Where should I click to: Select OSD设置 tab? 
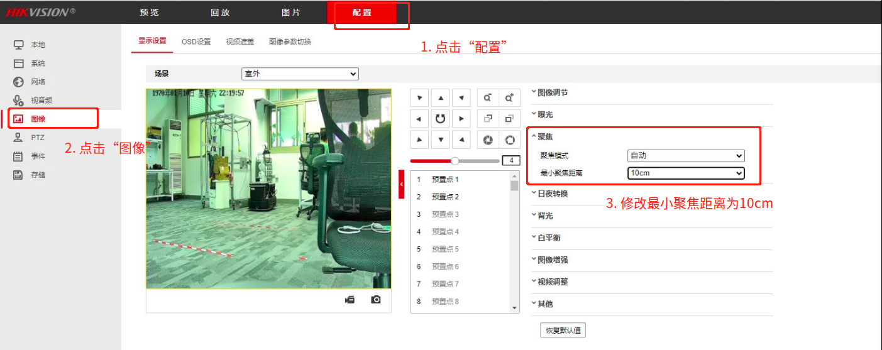coord(196,42)
